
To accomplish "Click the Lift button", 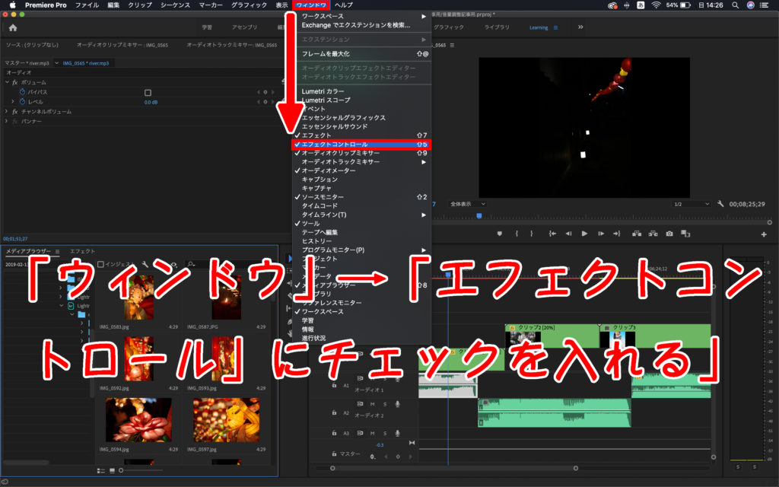I will (x=637, y=234).
